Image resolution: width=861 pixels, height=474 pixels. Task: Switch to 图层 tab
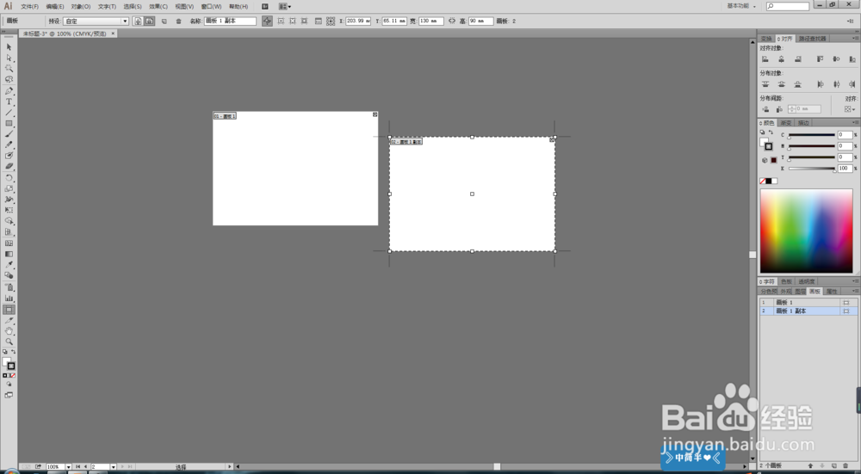coord(801,292)
